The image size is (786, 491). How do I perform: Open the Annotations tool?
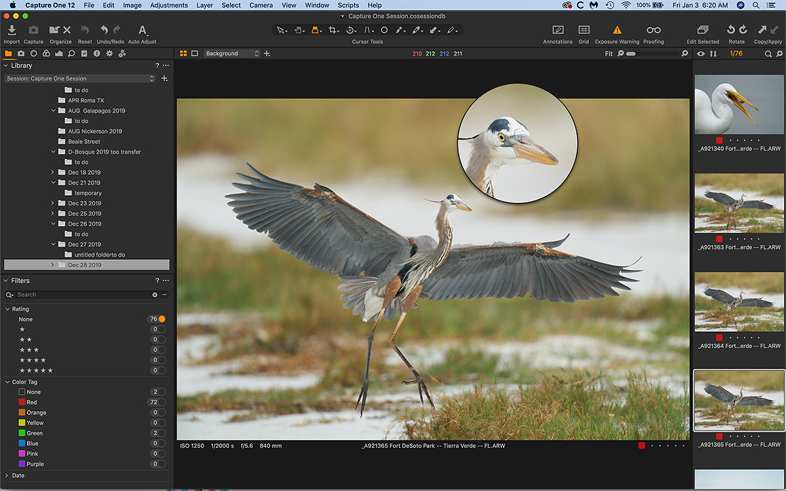(558, 30)
